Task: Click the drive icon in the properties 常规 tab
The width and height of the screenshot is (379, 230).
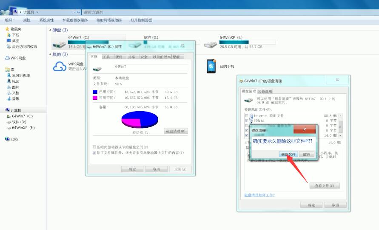Action: click(x=97, y=69)
